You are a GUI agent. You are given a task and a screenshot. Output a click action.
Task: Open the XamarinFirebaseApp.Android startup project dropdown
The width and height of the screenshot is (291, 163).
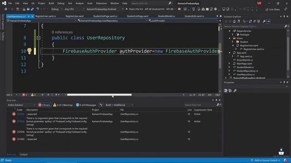coord(105,9)
